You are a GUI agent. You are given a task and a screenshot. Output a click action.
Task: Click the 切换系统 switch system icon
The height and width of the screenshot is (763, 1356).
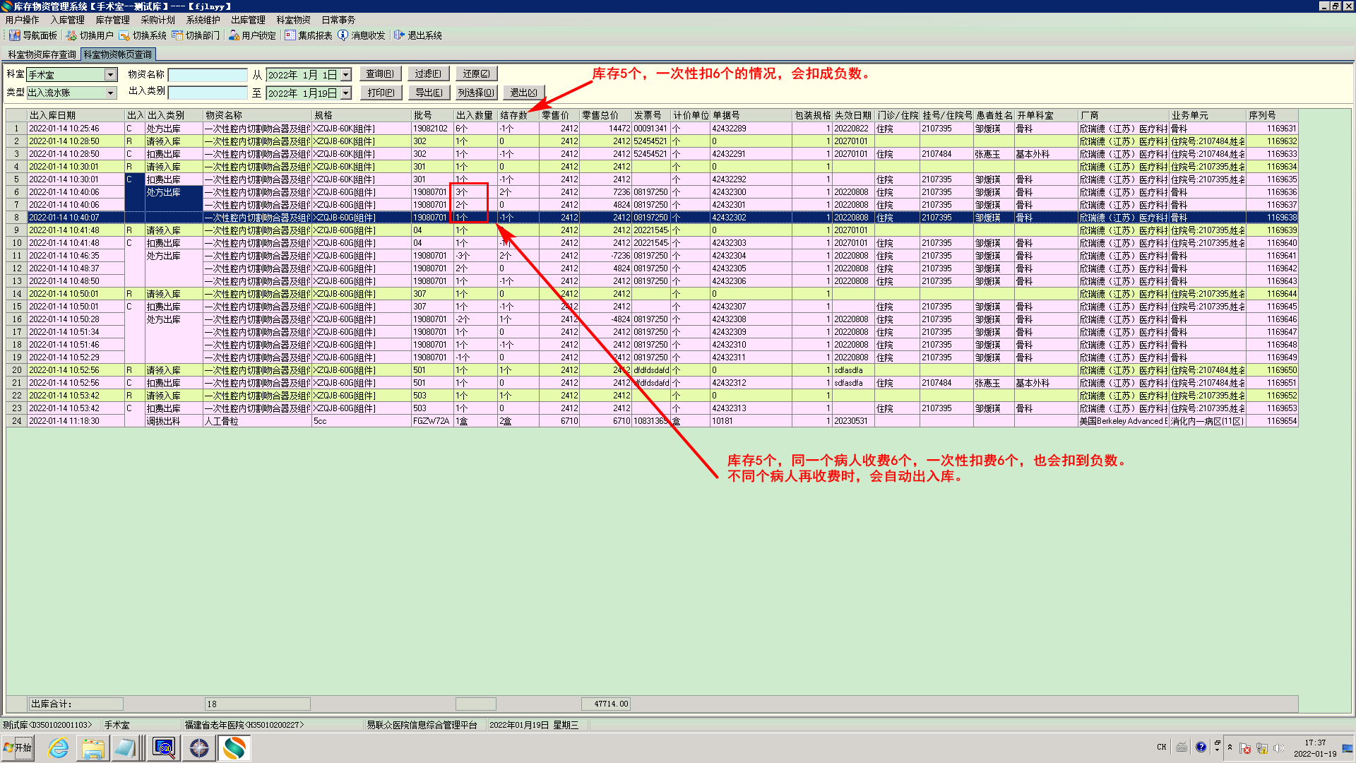point(124,35)
